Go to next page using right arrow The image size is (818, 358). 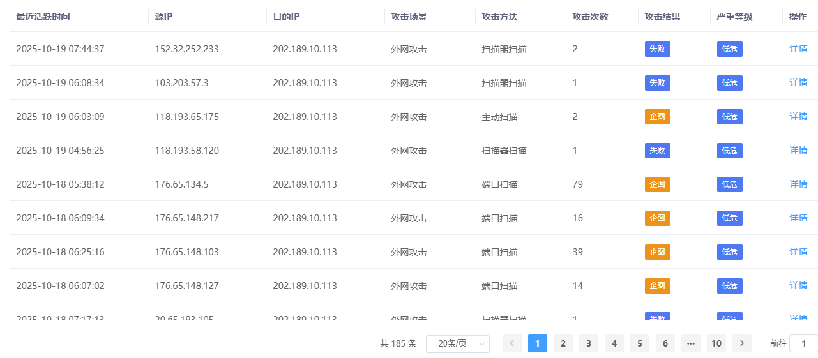pos(741,343)
